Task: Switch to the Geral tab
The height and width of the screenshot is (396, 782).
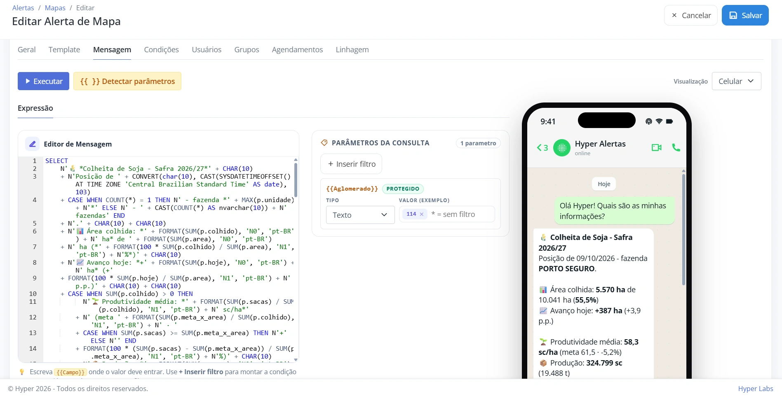Action: [27, 50]
